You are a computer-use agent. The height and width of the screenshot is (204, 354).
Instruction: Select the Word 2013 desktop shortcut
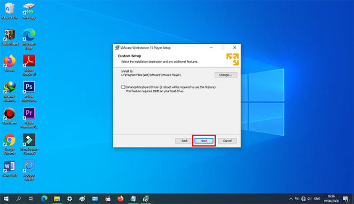coord(10,169)
